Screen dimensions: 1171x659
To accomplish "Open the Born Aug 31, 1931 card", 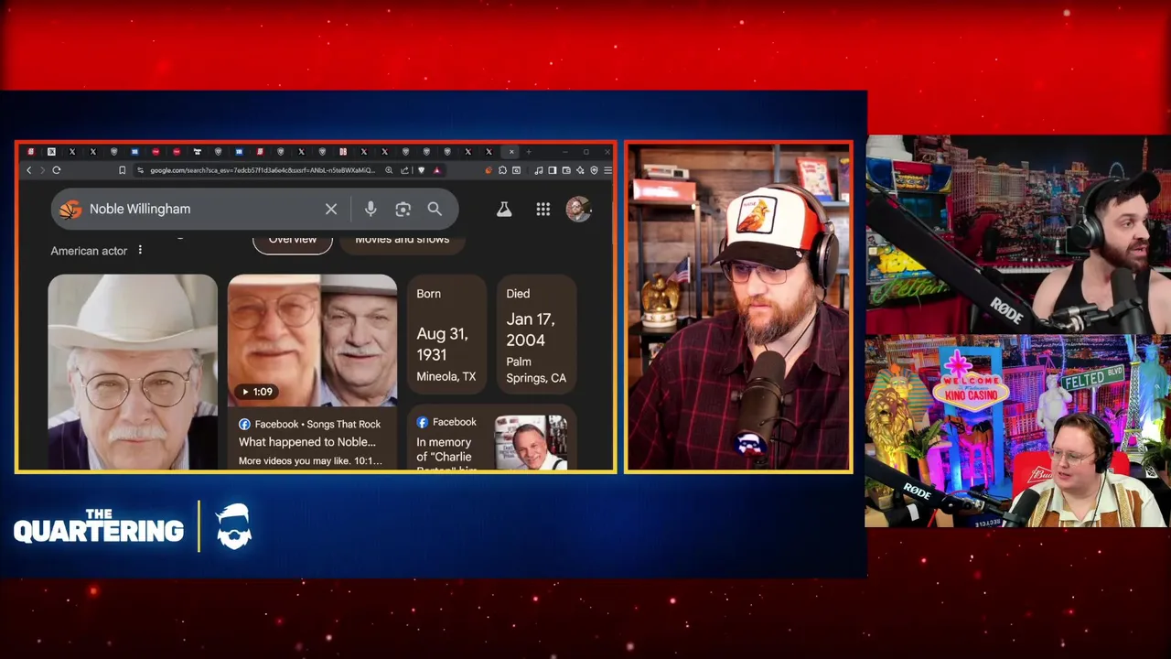I will [446, 335].
